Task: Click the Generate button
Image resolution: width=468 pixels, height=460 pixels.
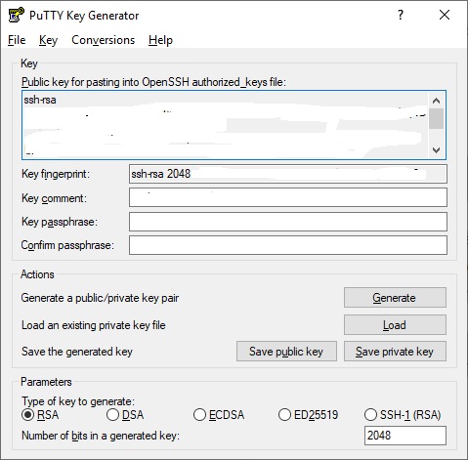Action: coord(395,298)
